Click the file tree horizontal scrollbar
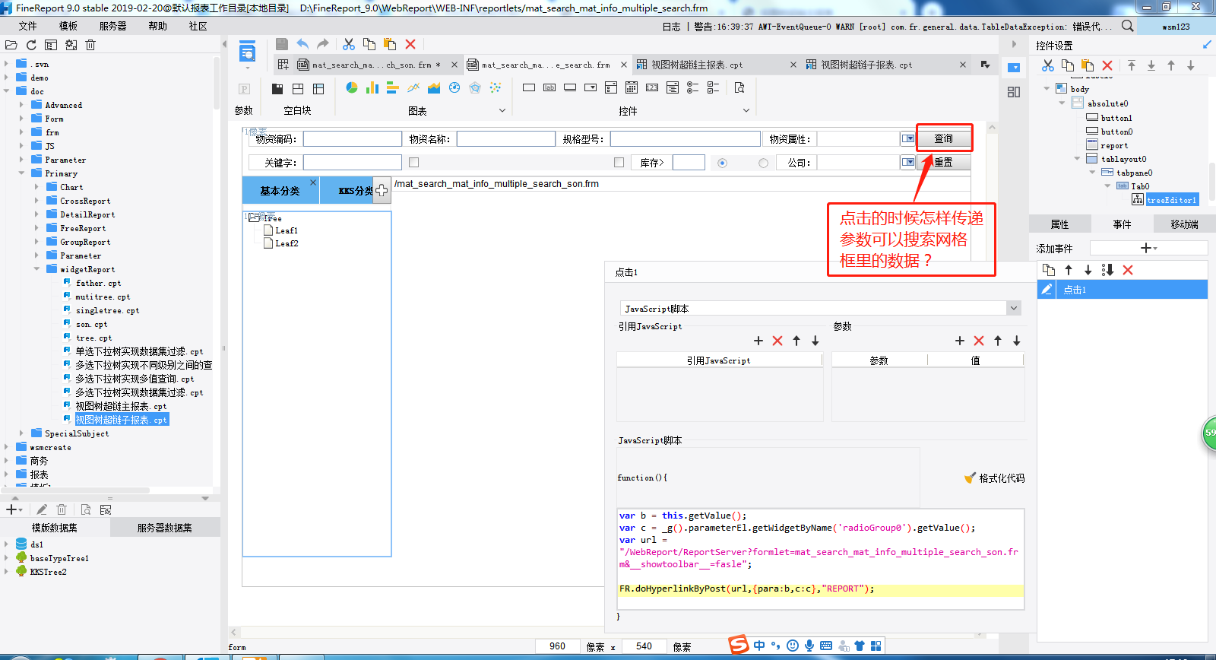 point(76,490)
